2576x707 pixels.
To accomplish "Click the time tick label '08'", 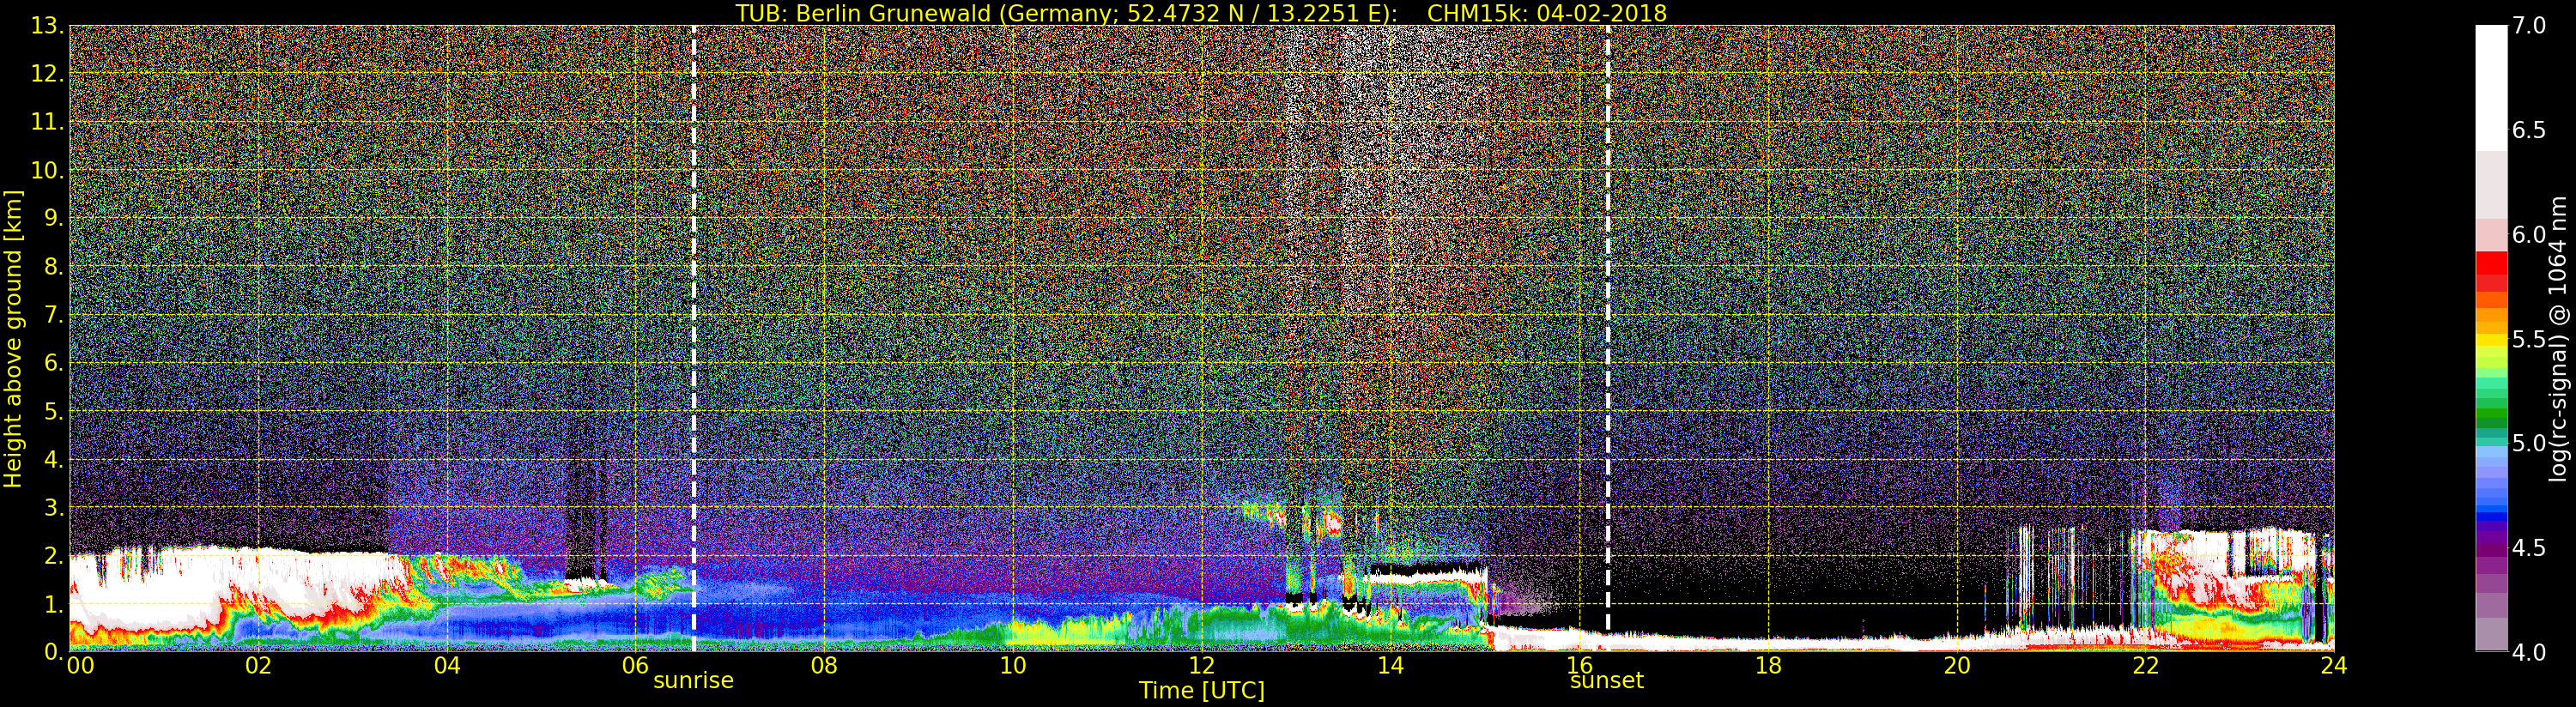I will [824, 665].
